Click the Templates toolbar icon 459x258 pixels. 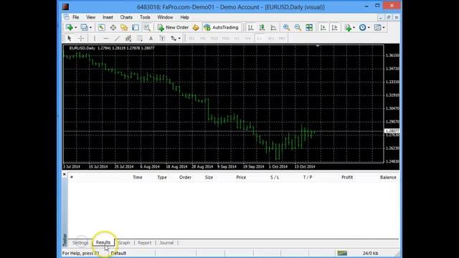378,27
